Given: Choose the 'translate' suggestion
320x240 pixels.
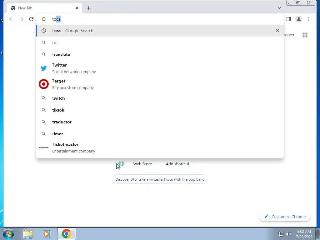Looking at the screenshot, I should pos(160,54).
